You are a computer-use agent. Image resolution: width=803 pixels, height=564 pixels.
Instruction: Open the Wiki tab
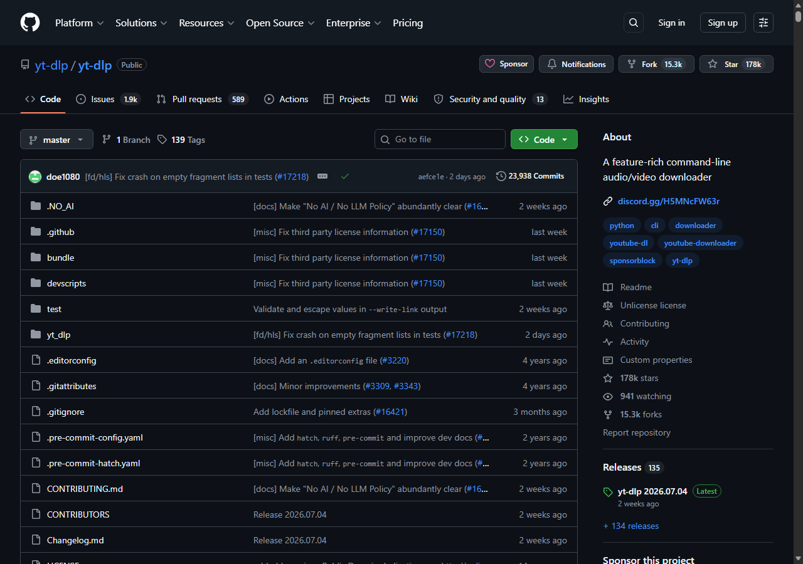point(401,99)
